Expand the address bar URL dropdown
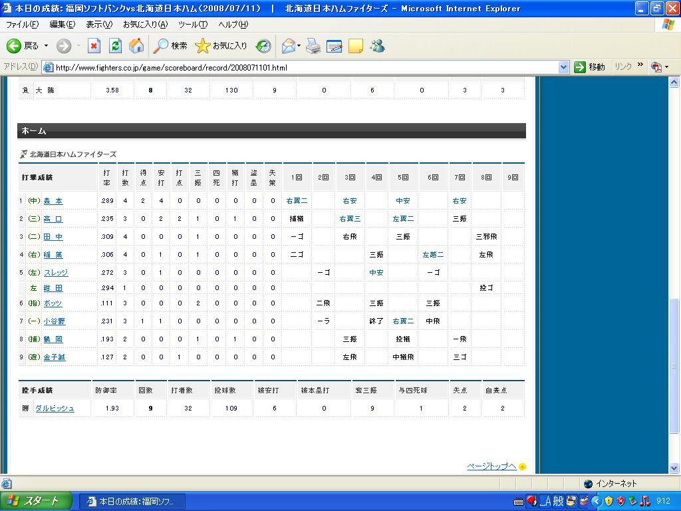This screenshot has height=511, width=681. point(563,67)
